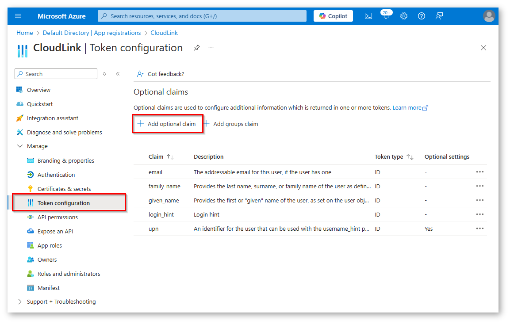
Task: Sort table by Claim column
Action: [x=161, y=156]
